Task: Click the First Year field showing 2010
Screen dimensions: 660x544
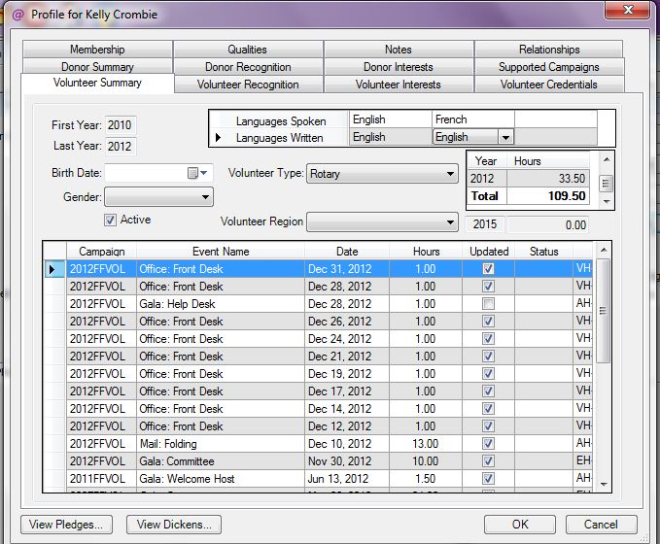Action: 120,125
